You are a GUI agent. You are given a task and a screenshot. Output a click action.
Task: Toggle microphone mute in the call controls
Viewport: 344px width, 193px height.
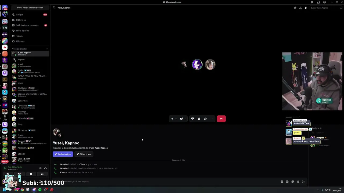click(x=172, y=119)
